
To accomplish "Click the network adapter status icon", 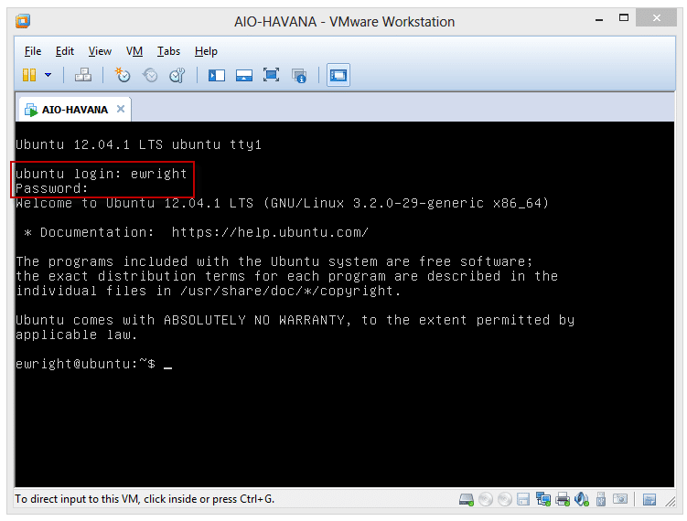I will pyautogui.click(x=544, y=499).
